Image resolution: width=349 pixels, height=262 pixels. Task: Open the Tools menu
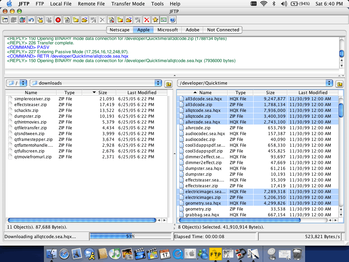pyautogui.click(x=157, y=4)
